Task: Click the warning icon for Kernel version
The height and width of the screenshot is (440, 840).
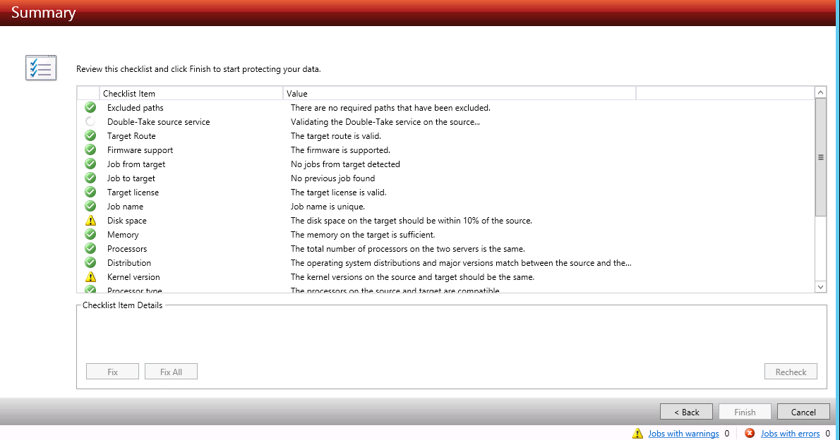Action: point(90,276)
